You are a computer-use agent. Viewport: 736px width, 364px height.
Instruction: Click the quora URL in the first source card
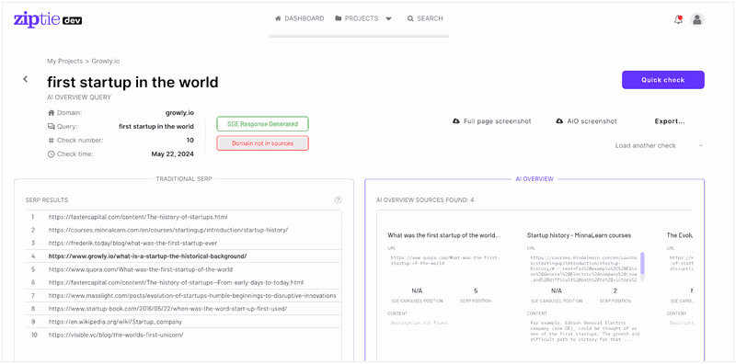446,260
